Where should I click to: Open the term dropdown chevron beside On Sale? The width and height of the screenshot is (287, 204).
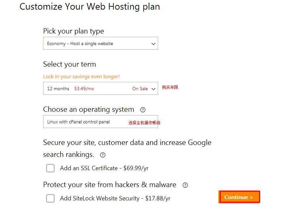tap(153, 89)
